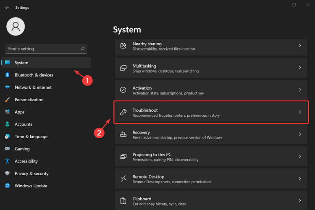315x210 pixels.
Task: Open Time & language settings label
Action: click(31, 136)
